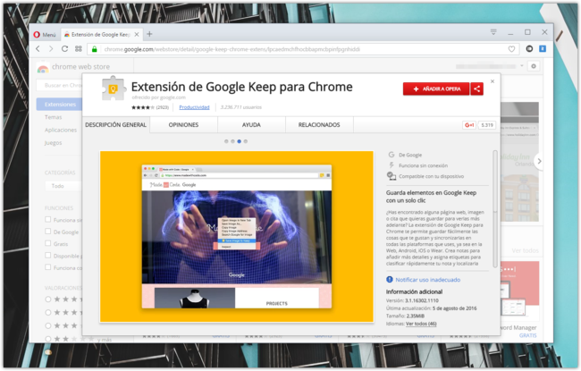This screenshot has height=371, width=581.
Task: Add page to bookmarks with heart icon
Action: pos(511,49)
